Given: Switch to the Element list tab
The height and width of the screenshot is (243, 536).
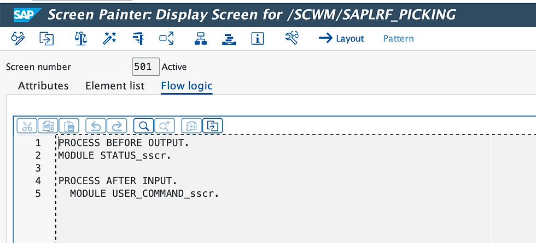Looking at the screenshot, I should (x=115, y=86).
